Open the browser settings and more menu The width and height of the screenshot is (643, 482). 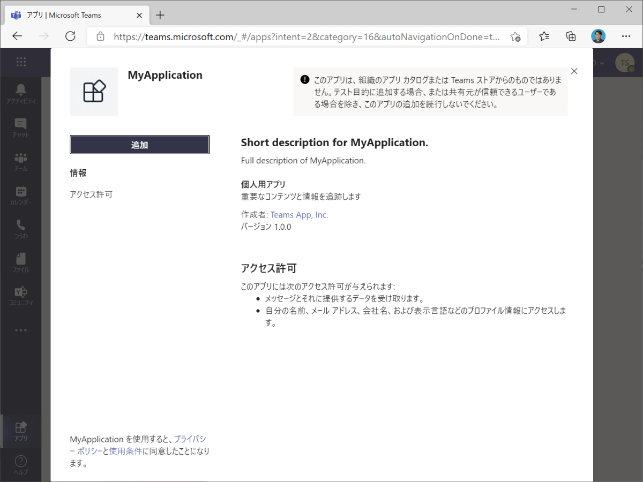click(626, 36)
